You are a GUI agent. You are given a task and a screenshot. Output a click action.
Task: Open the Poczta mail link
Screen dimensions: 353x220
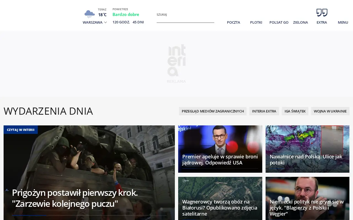pos(234,22)
